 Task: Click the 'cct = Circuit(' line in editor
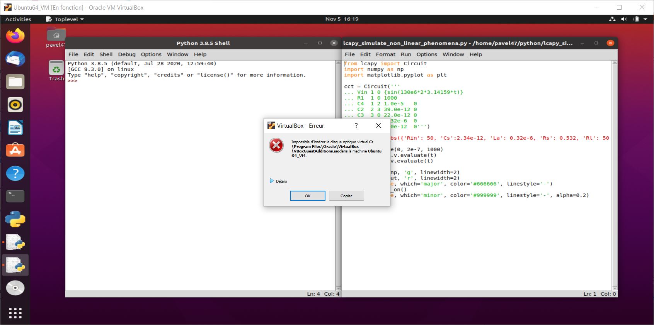point(372,86)
